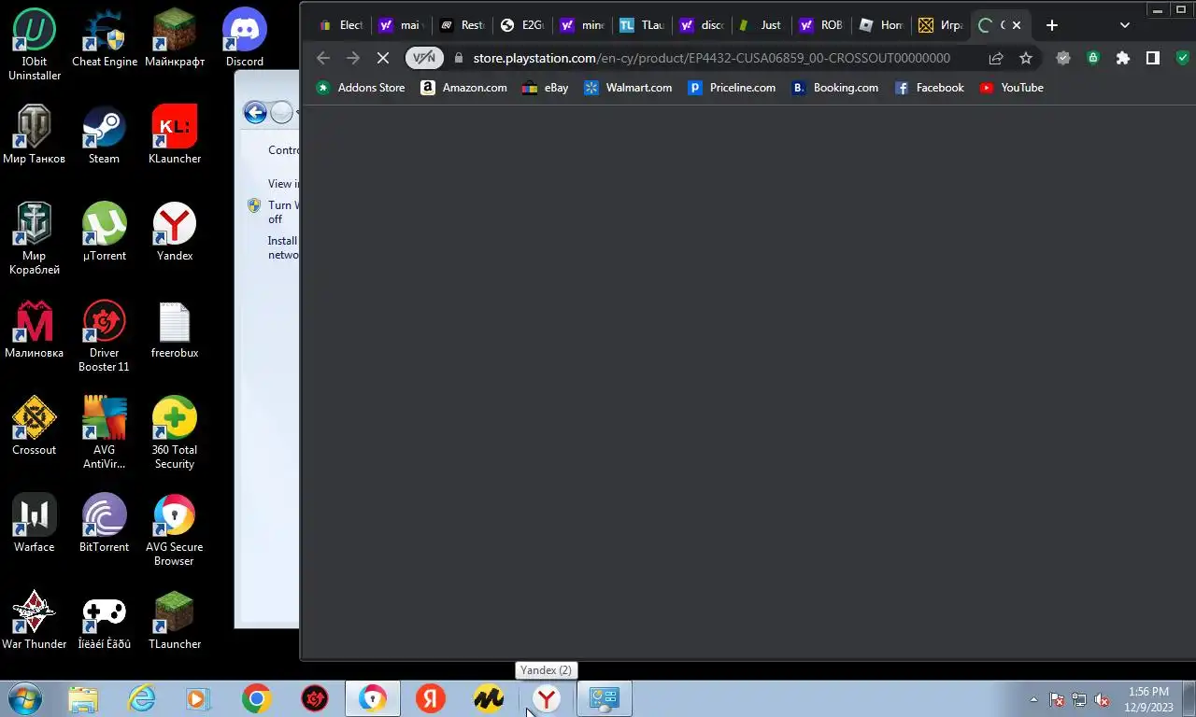Open browser extensions puzzle icon
This screenshot has width=1196, height=717.
tap(1123, 58)
